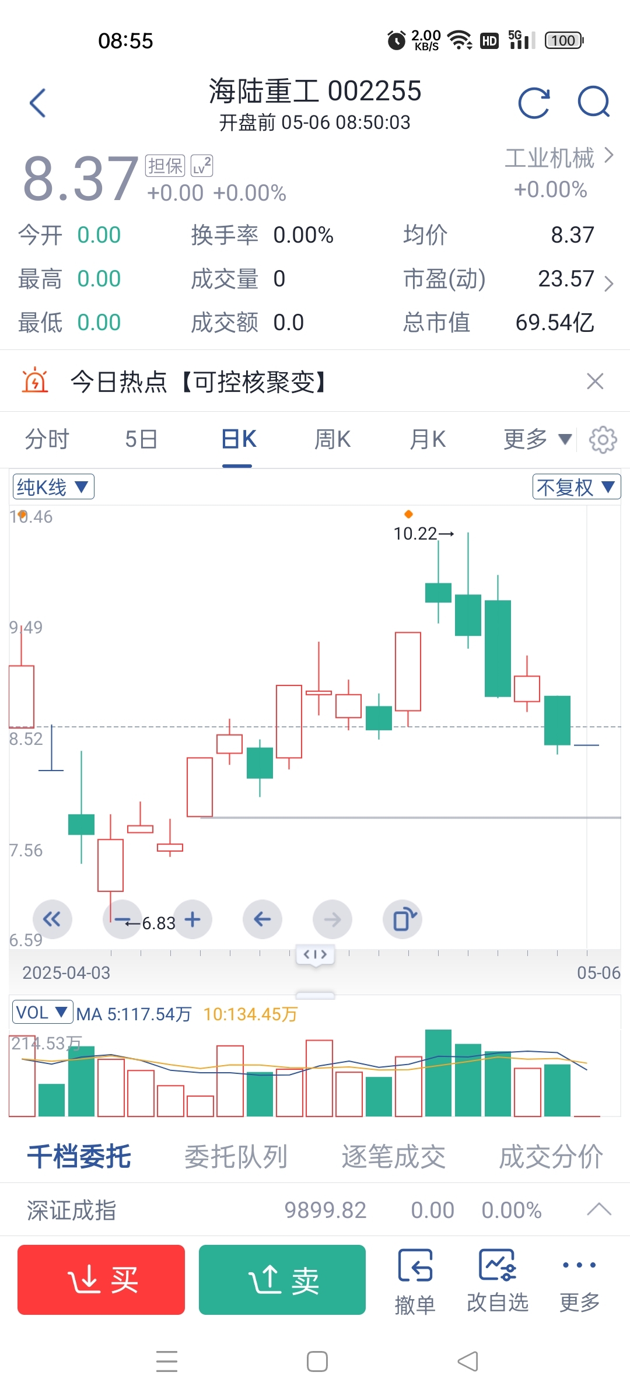Open the VOL indicator selector
Screen dimensions: 630x1400
tap(42, 1012)
